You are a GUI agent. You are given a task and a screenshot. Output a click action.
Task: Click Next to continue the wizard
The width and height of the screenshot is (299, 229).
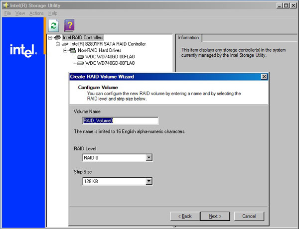point(215,216)
